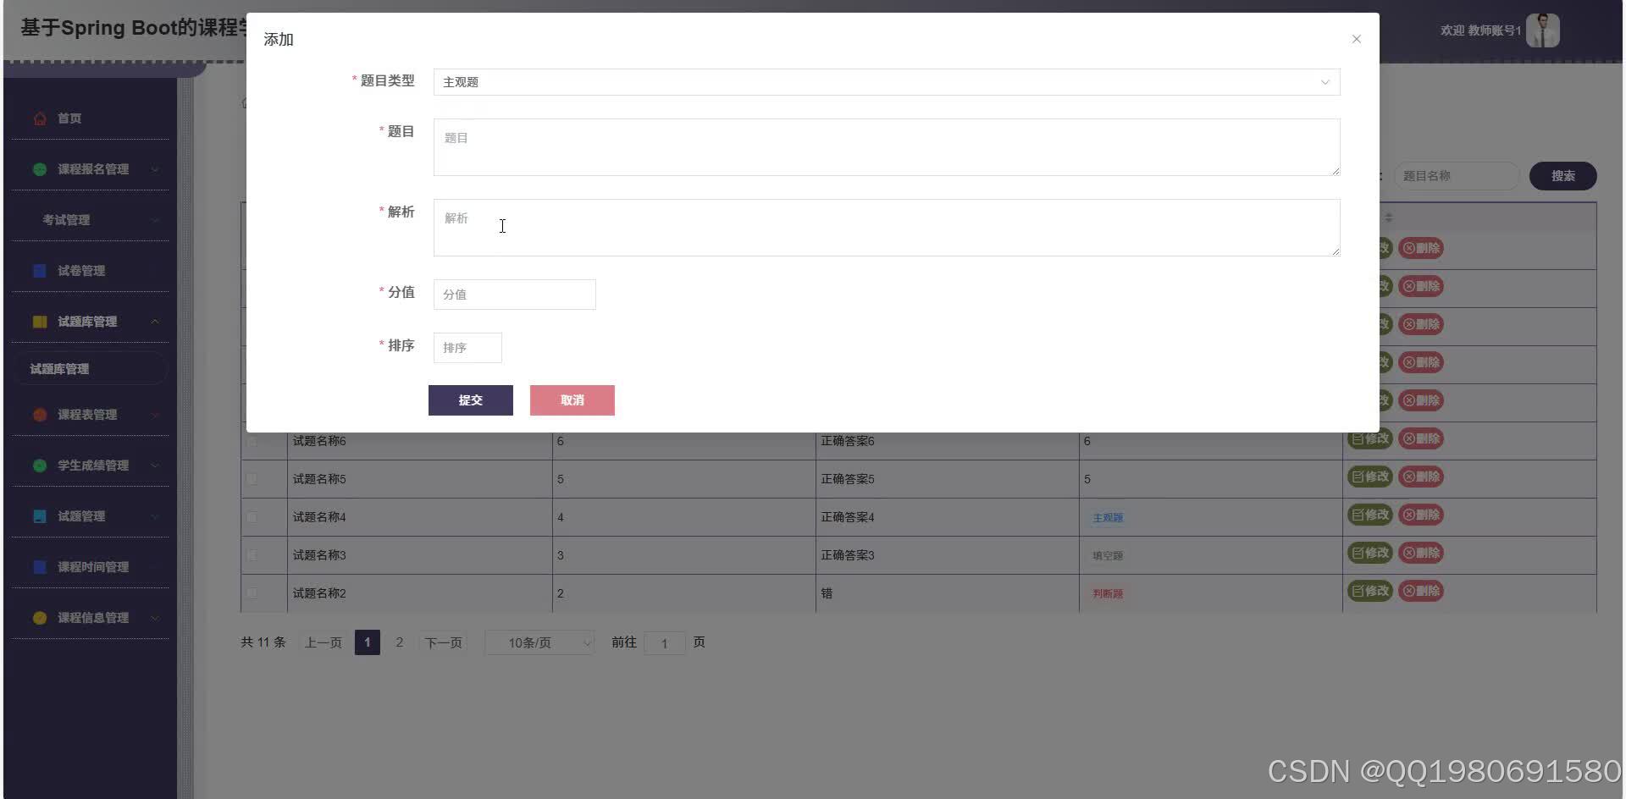Open the 课程时间管理 sidebar menu item
1626x799 pixels.
[x=90, y=567]
